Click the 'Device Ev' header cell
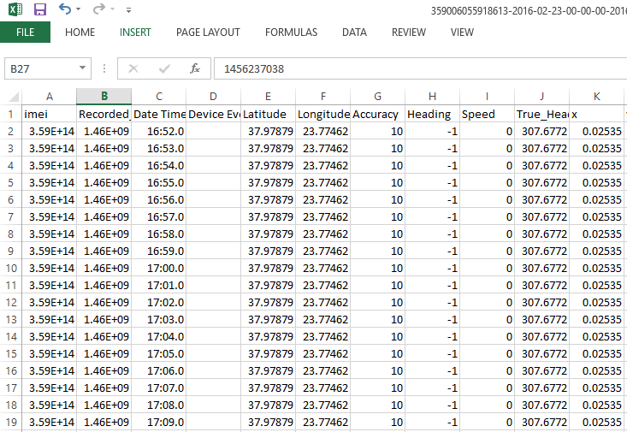 pyautogui.click(x=214, y=114)
